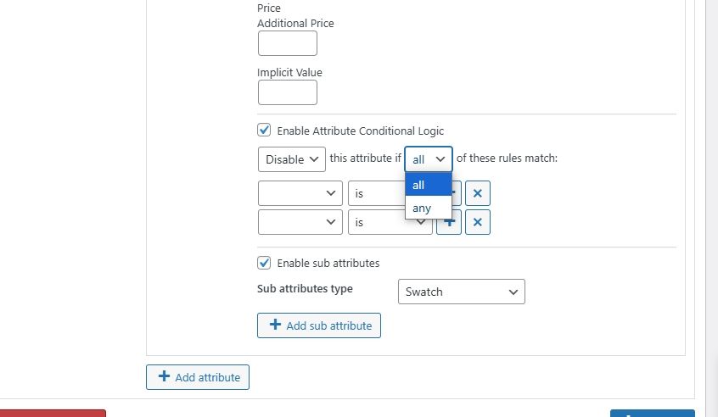Remove the second conditional rule row

pos(478,222)
